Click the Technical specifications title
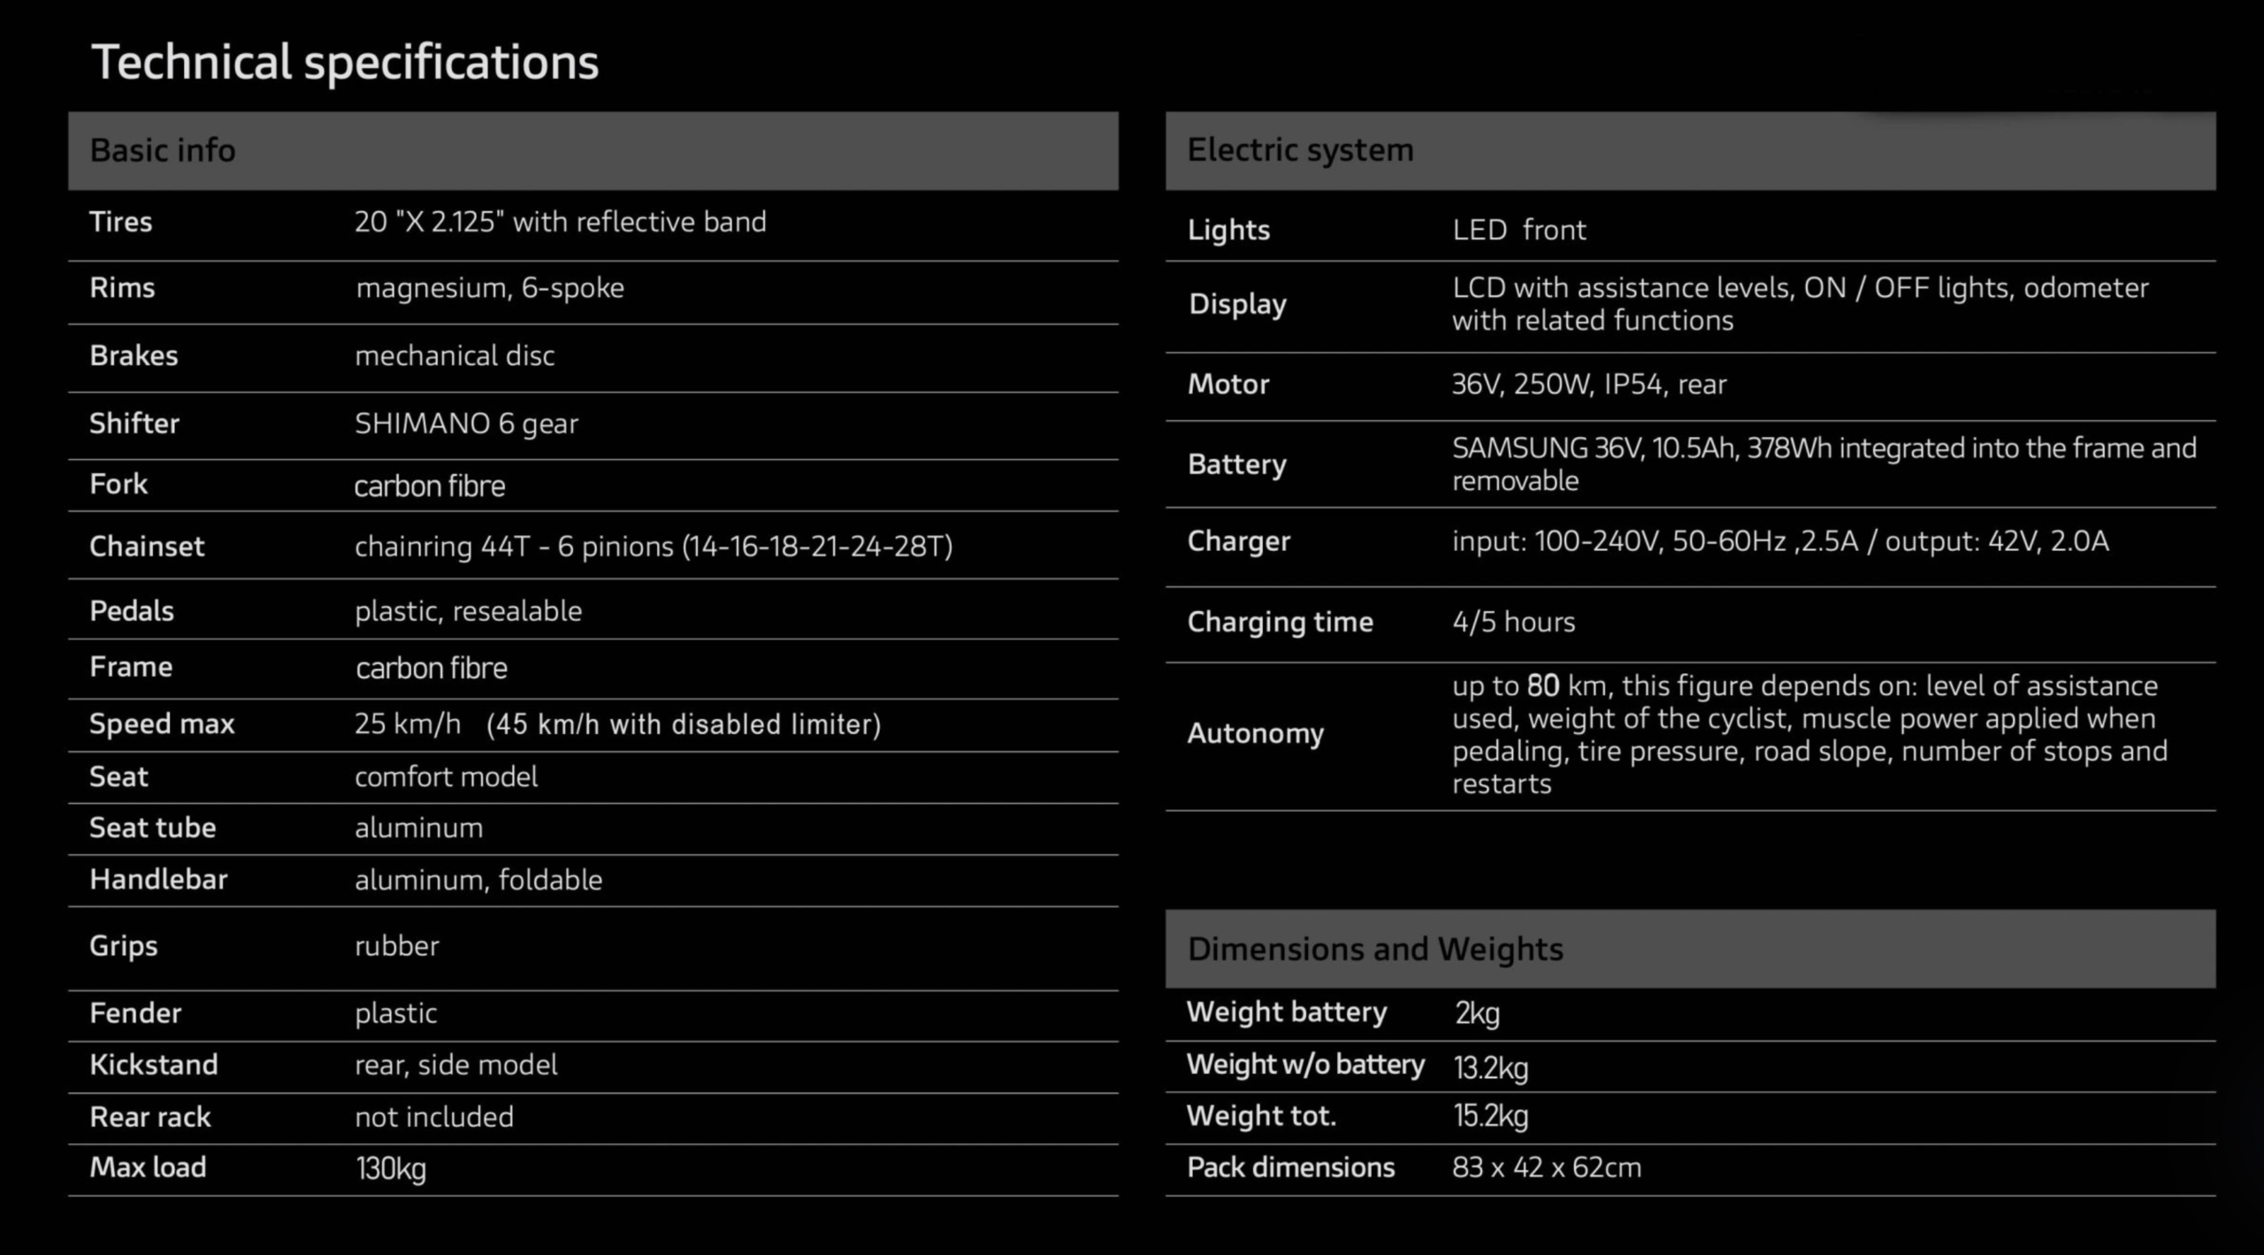This screenshot has height=1255, width=2264. pyautogui.click(x=345, y=63)
